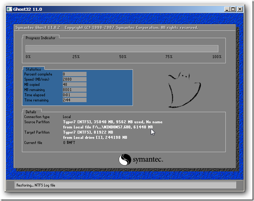
Task: Click the Symantec Ghost 11.0.2 copyright header
Action: click(x=107, y=28)
